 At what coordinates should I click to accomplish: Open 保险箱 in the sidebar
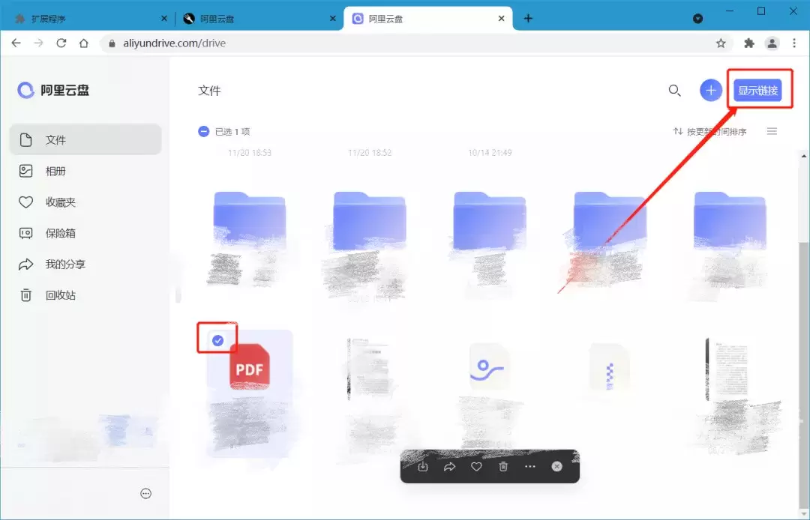pyautogui.click(x=85, y=233)
